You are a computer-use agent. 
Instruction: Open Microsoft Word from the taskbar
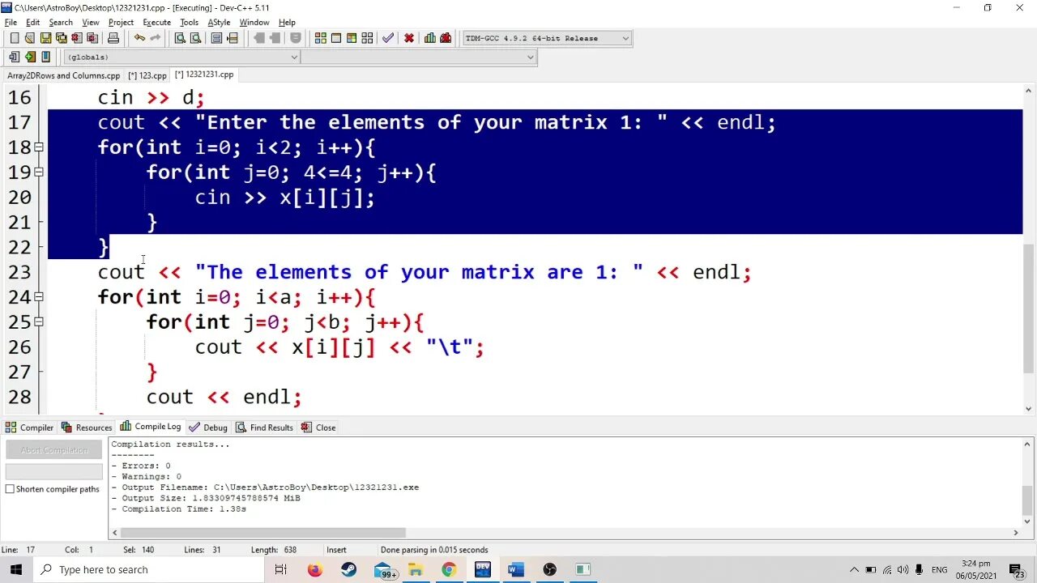coord(515,570)
